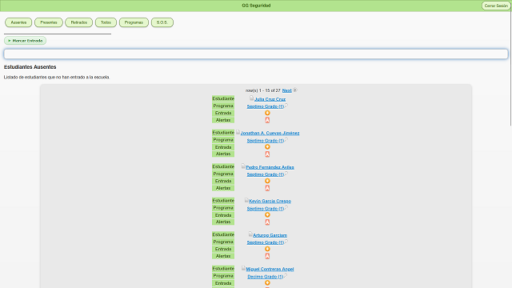
Task: Click the photo icon beside Pedro Fernandez Aviles
Action: pos(243,166)
